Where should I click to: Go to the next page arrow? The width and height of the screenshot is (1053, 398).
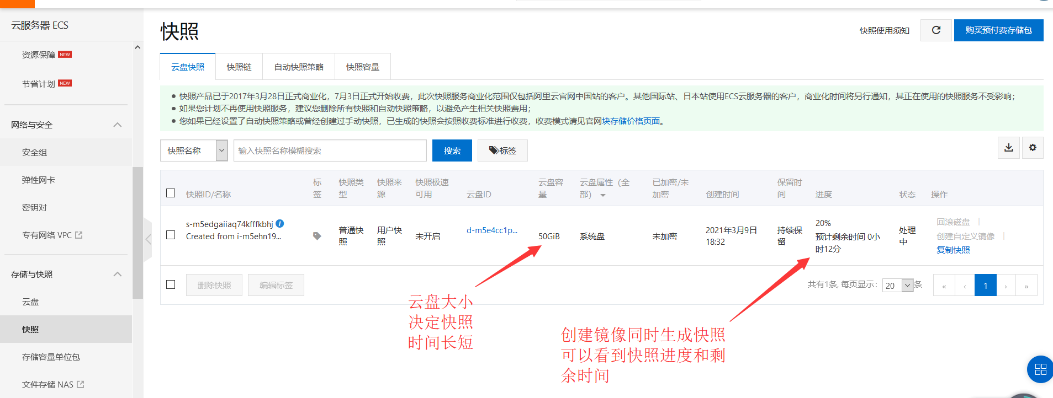point(1006,286)
